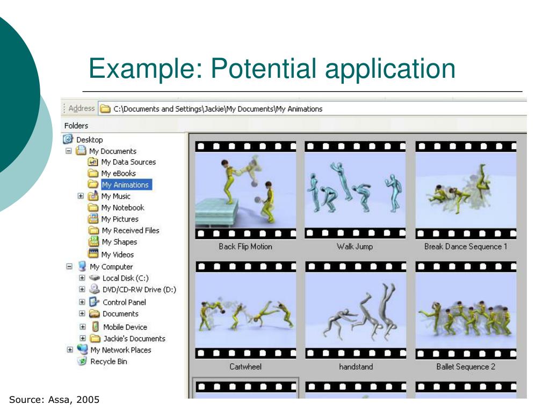Click the Desktop icon in folder tree
The height and width of the screenshot is (412, 550).
point(68,139)
